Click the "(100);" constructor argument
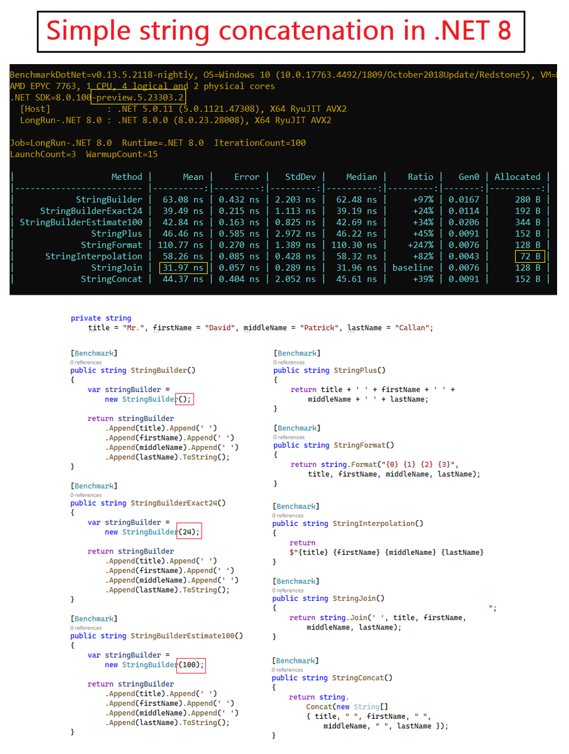 pyautogui.click(x=191, y=665)
